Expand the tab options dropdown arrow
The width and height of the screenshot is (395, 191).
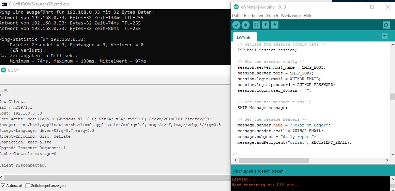tap(385, 36)
